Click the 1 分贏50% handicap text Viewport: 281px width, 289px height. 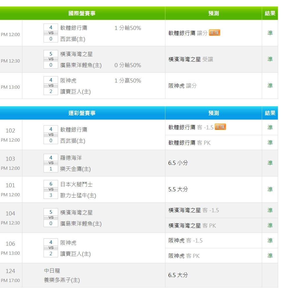coord(128,81)
